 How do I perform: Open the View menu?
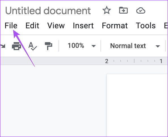click(56, 26)
